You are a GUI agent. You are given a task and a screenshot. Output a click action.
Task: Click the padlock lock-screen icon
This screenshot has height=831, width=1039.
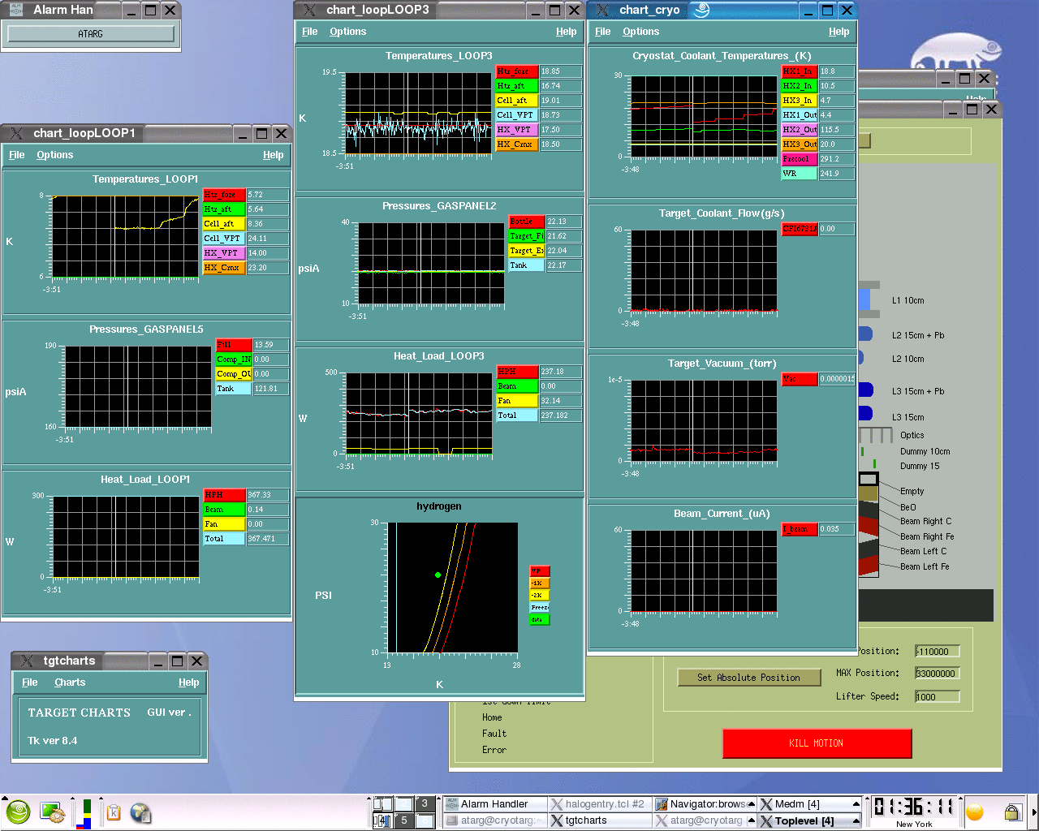1011,812
